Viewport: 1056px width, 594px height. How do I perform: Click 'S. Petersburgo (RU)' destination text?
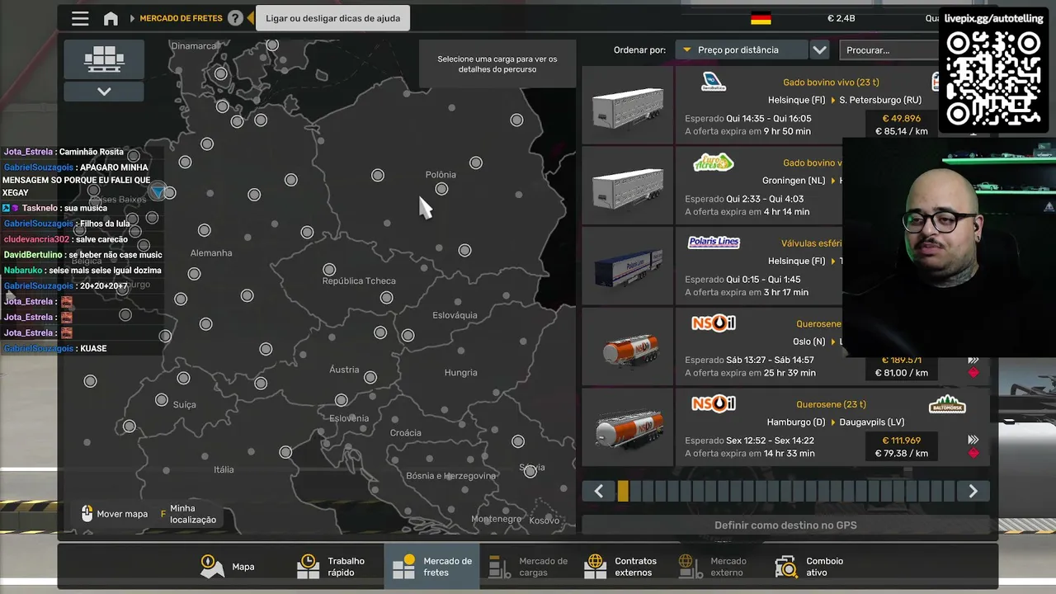880,101
